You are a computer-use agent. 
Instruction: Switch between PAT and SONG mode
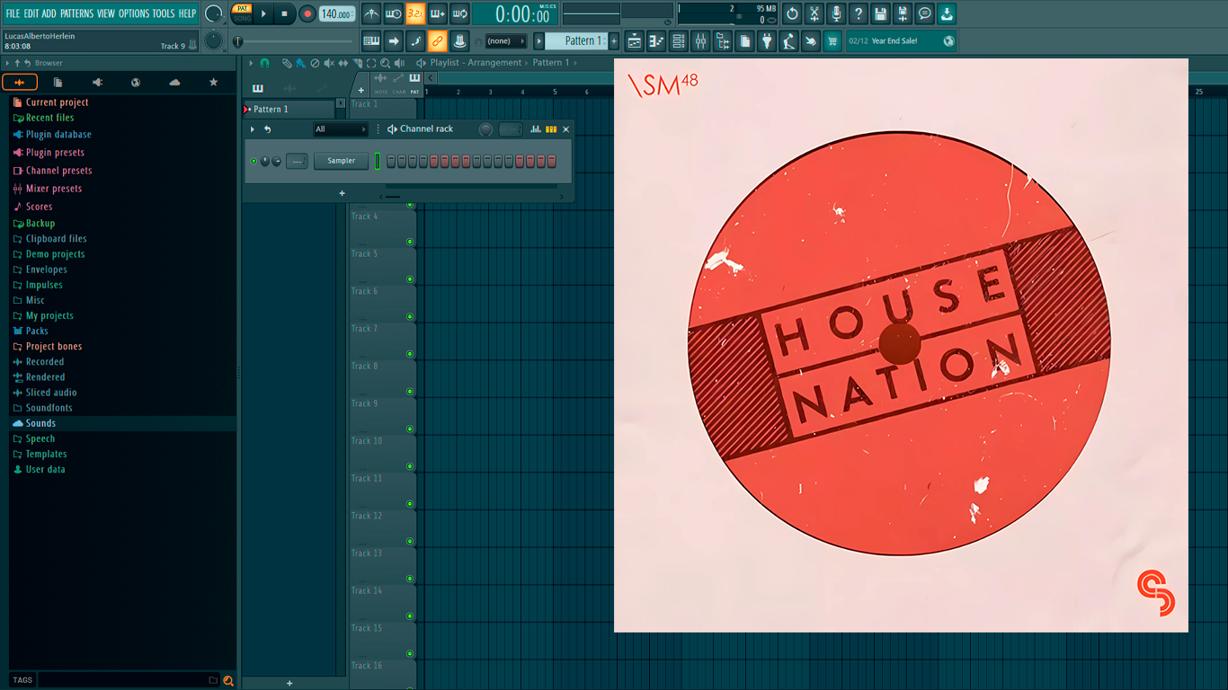coord(243,13)
